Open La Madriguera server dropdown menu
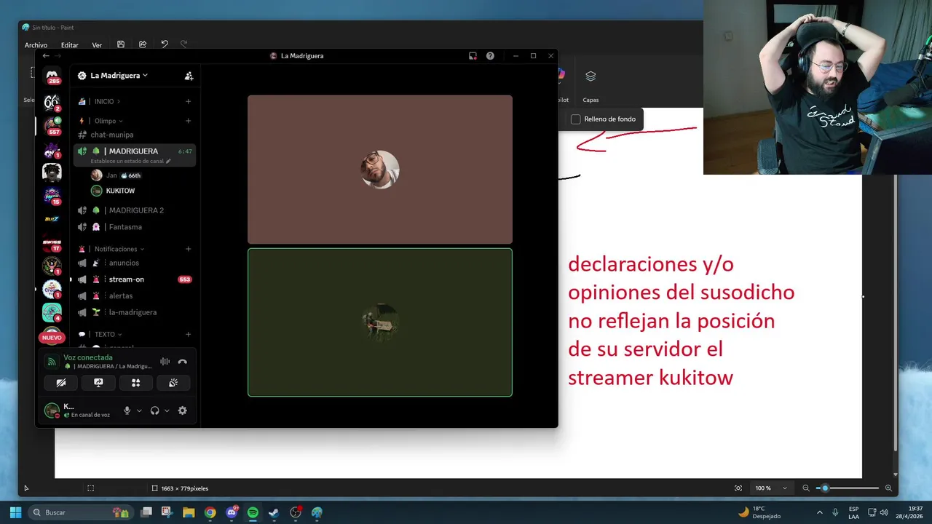The image size is (932, 524). pyautogui.click(x=113, y=76)
